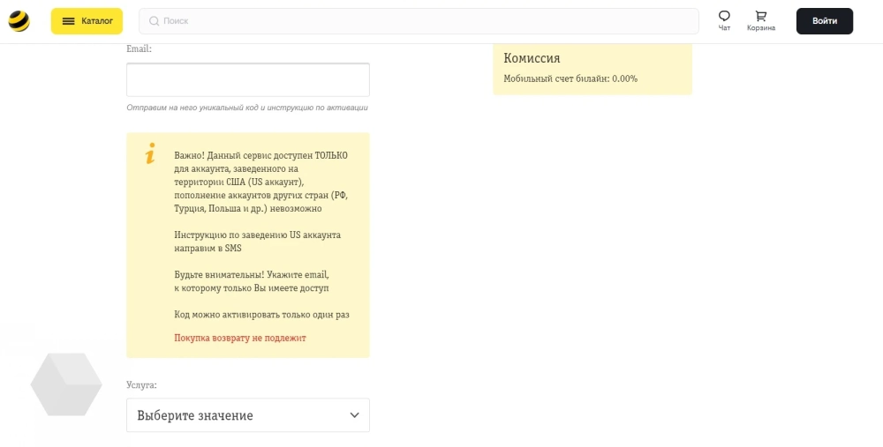Click the red 'Покупка возврату не подлежит' text

click(240, 338)
